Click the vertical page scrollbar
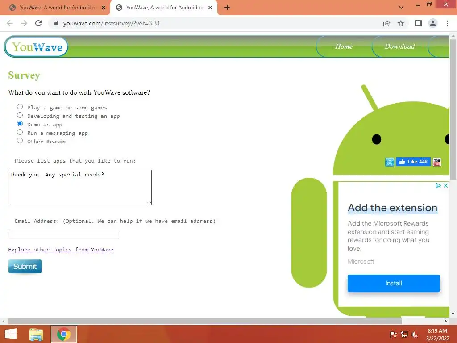 (x=453, y=109)
